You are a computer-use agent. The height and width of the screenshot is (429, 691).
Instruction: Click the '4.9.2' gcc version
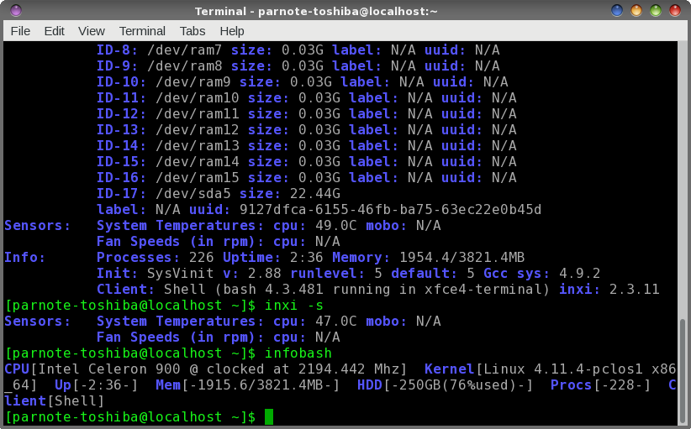point(579,273)
